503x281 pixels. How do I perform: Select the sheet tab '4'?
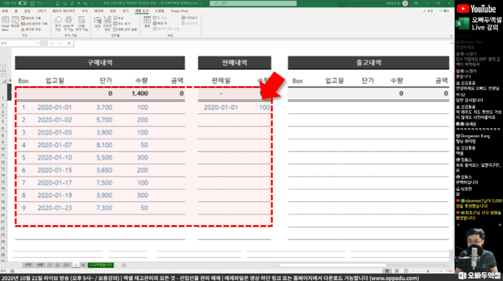[x=83, y=265]
